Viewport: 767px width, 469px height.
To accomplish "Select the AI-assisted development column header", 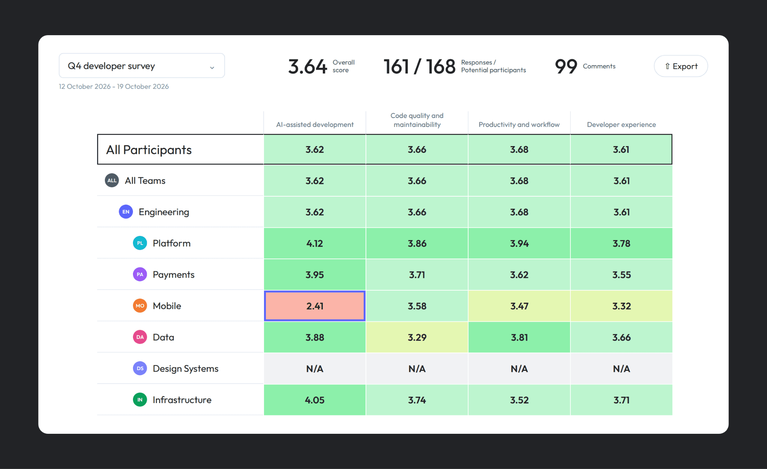I will tap(315, 124).
